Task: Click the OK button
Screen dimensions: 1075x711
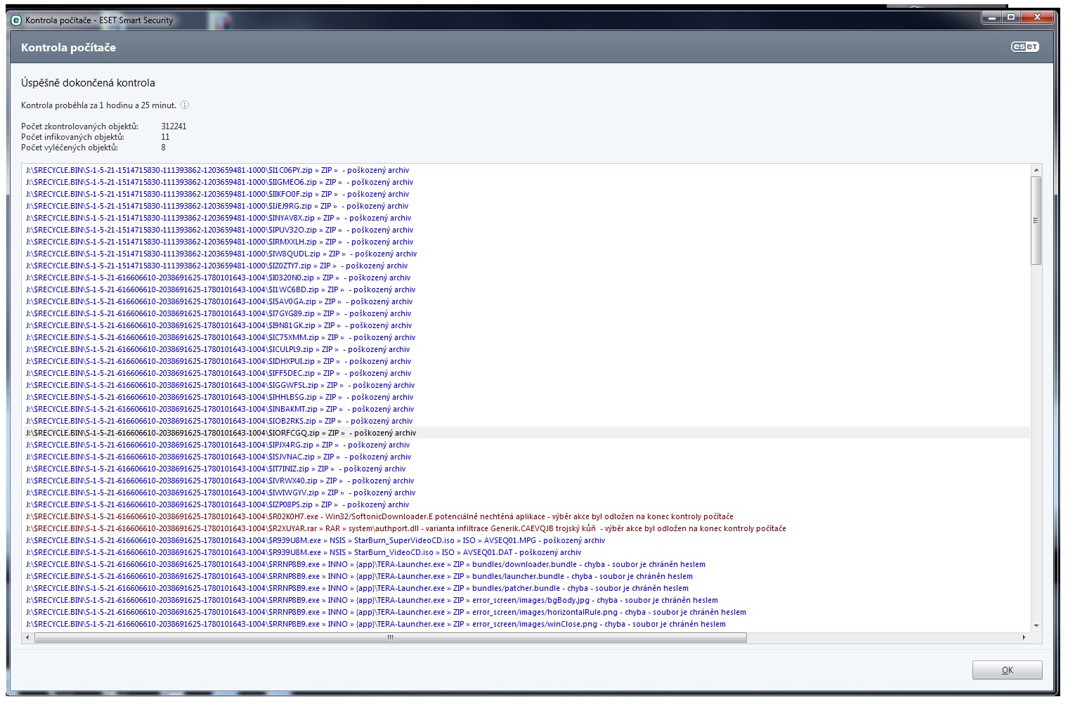Action: (x=1007, y=670)
